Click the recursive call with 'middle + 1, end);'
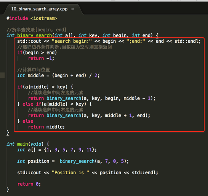The image size is (208, 196). [x=89, y=116]
